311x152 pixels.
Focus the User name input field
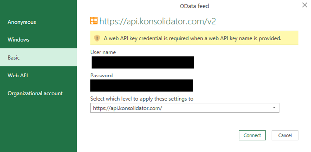coord(143,62)
